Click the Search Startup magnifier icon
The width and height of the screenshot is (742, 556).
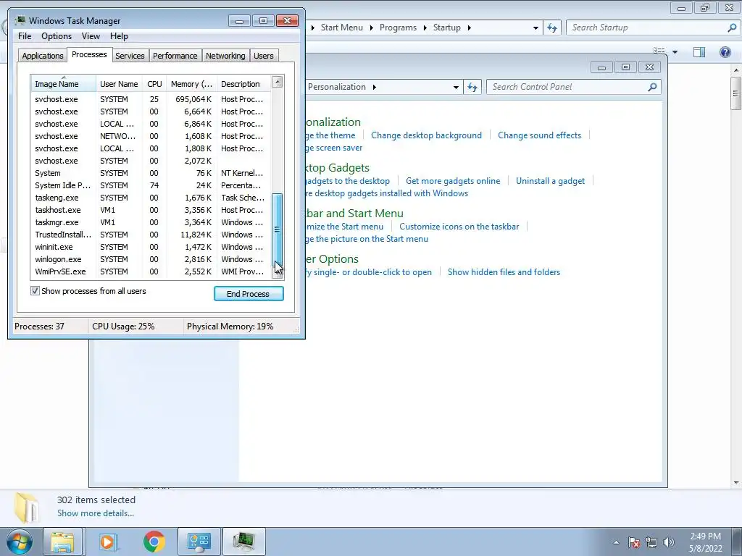[732, 28]
